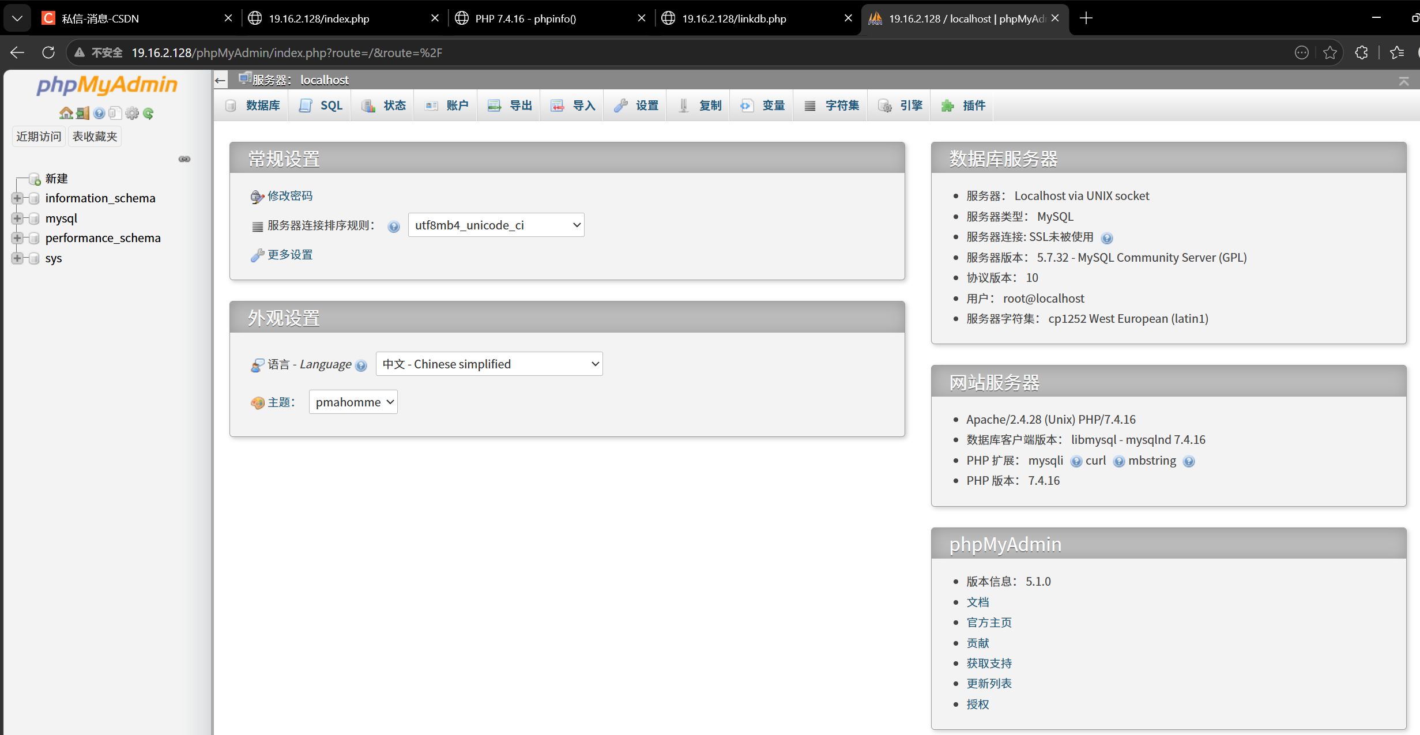Open the MySQL documentation pages icon
1420x735 pixels.
coord(115,113)
